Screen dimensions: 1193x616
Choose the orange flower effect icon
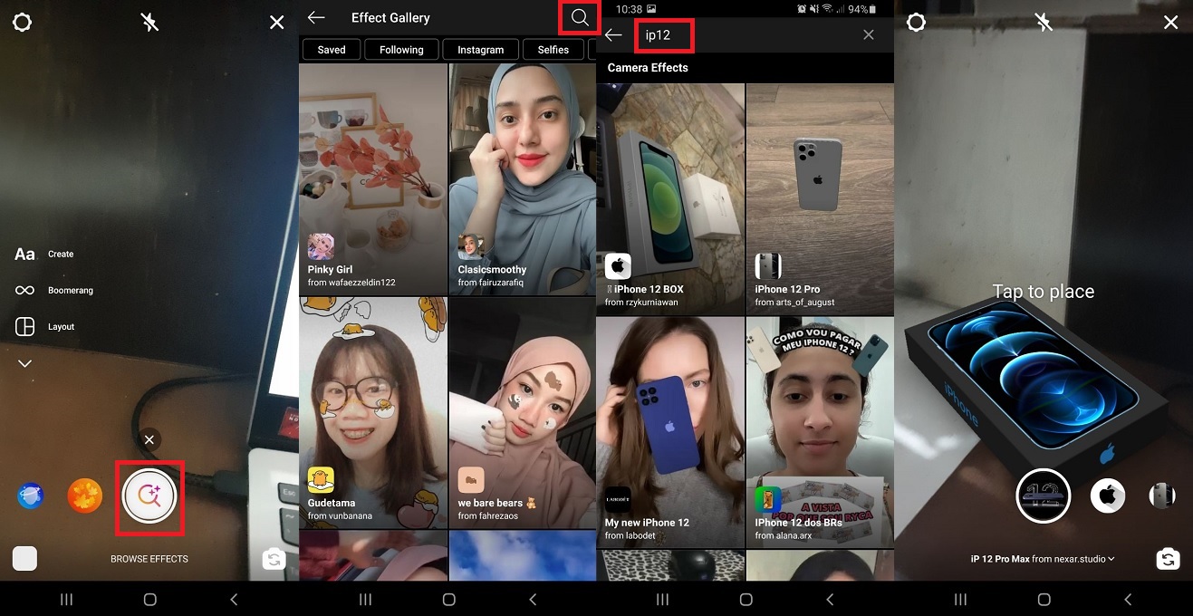[85, 496]
